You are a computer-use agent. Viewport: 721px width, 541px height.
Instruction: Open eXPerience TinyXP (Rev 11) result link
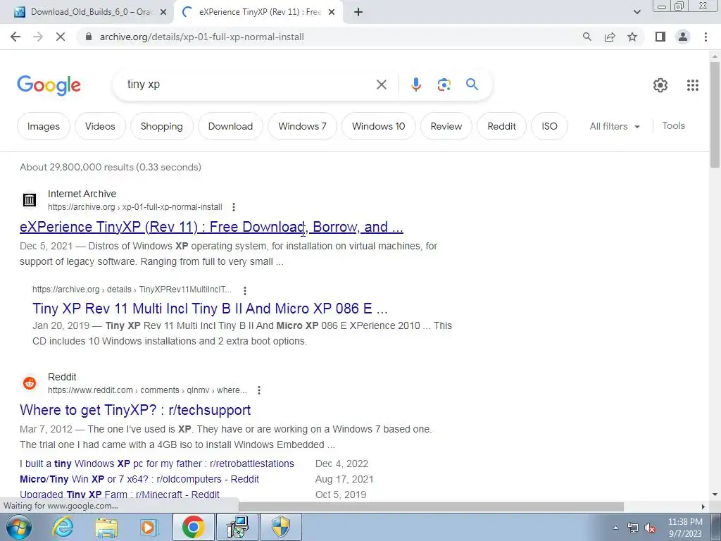click(x=211, y=227)
